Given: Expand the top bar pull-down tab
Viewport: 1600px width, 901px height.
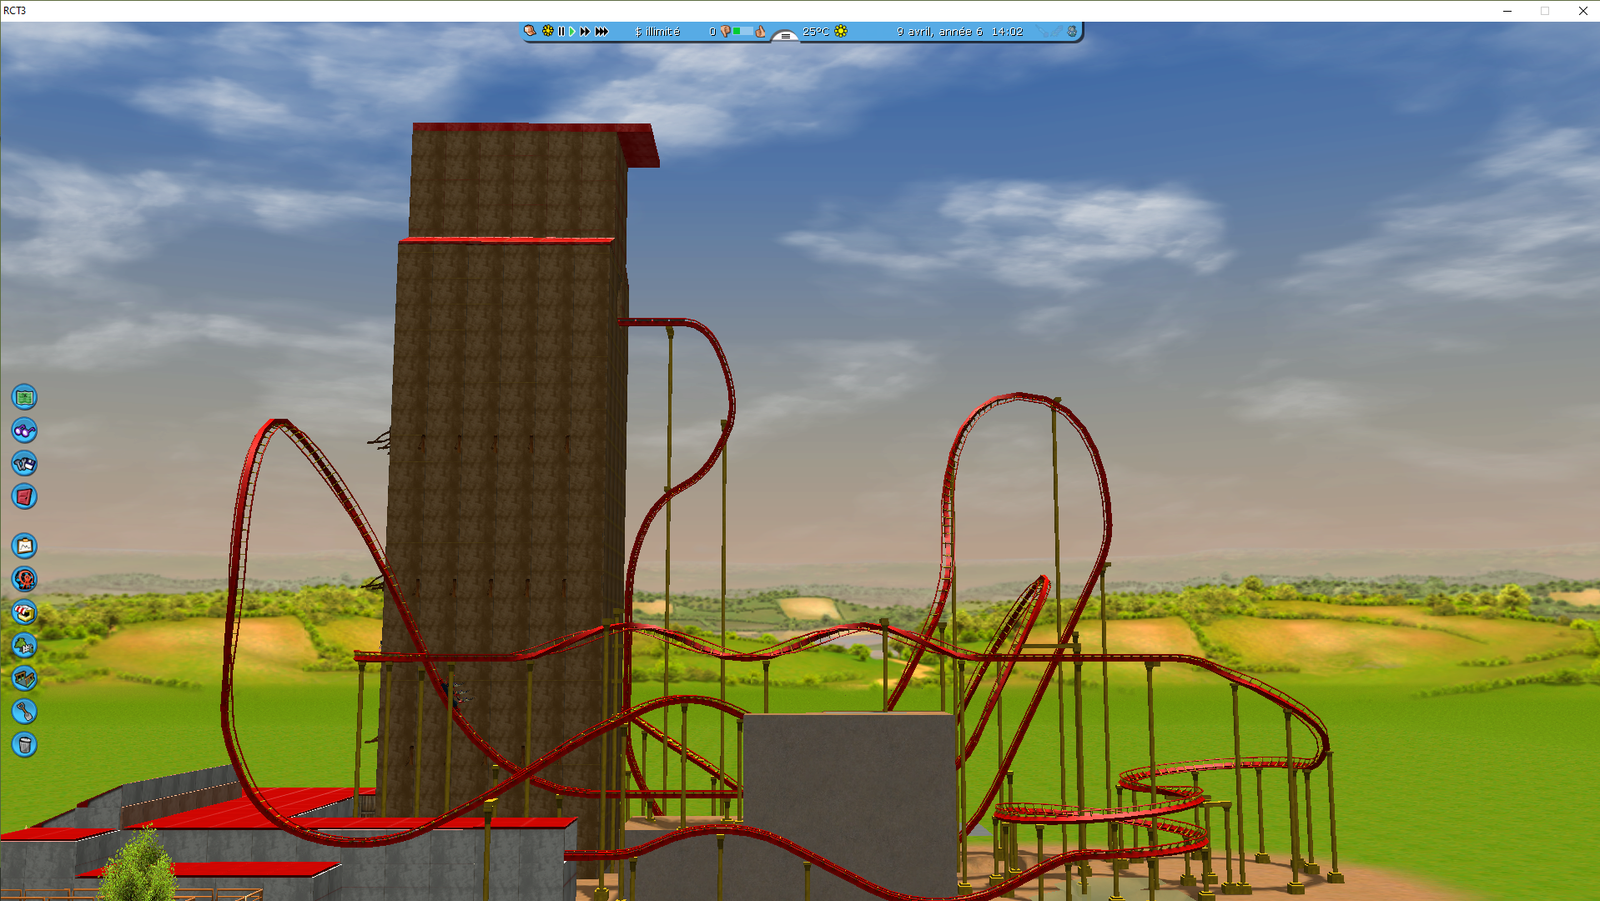Looking at the screenshot, I should point(785,35).
